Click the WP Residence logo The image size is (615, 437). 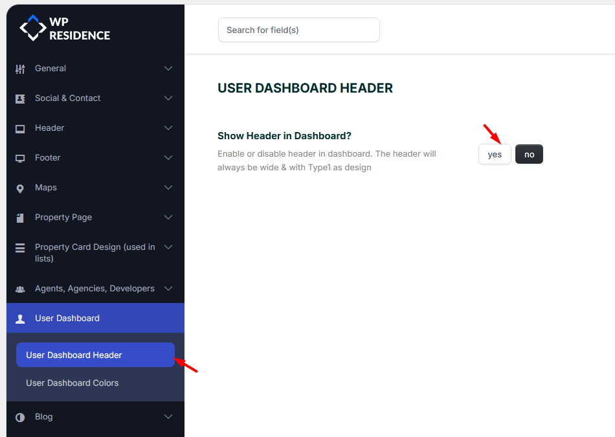65,28
